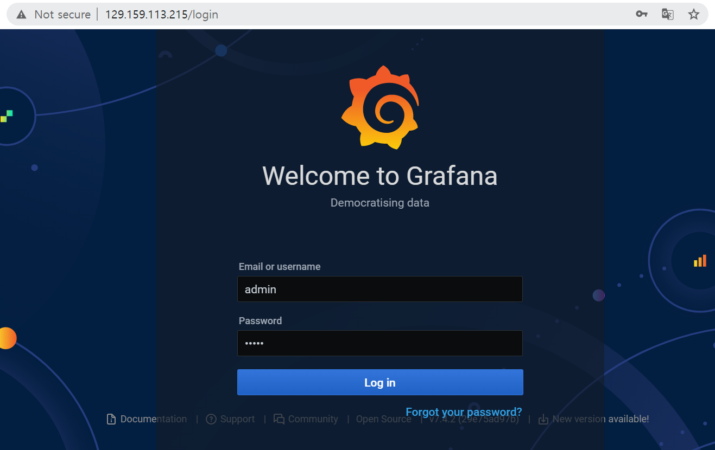Open the Support footer link
Screen dimensions: 715x450
(237, 419)
